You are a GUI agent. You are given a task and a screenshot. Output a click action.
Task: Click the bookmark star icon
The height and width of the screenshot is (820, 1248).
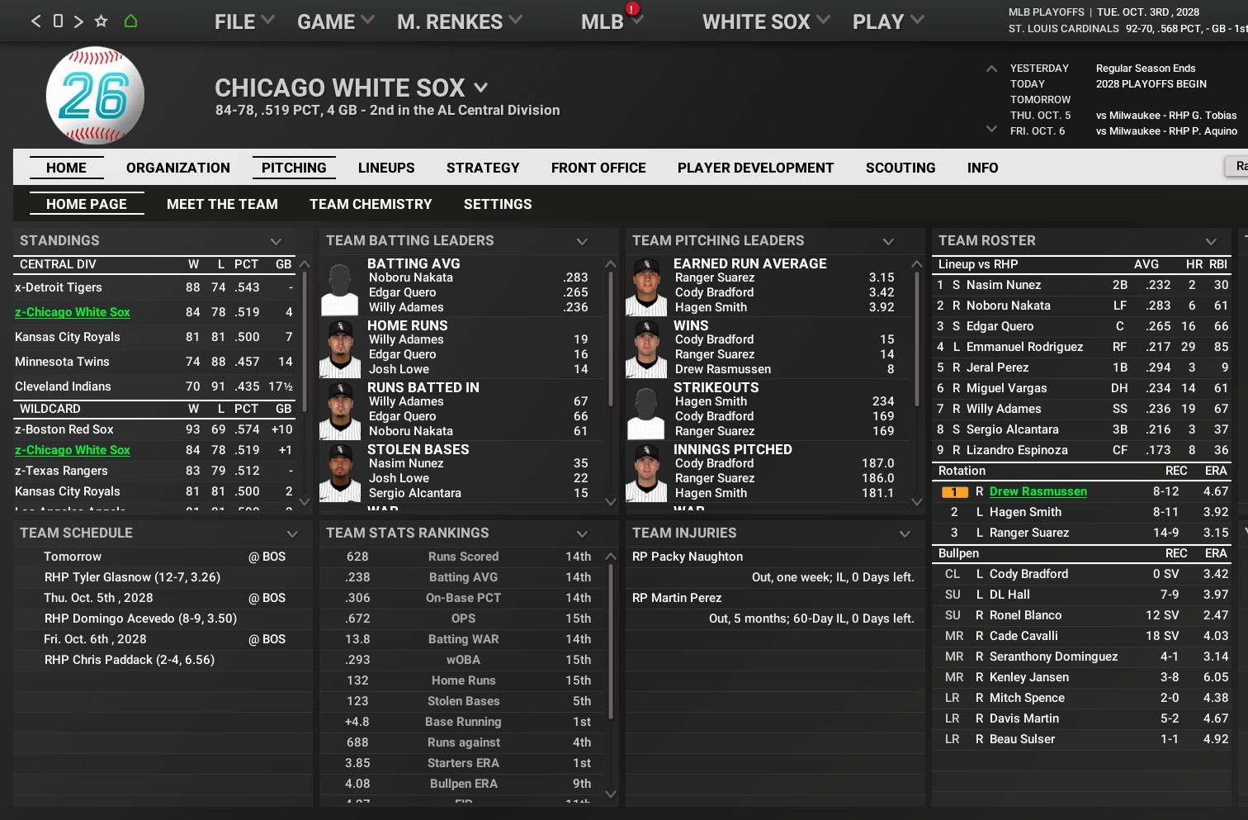point(101,21)
